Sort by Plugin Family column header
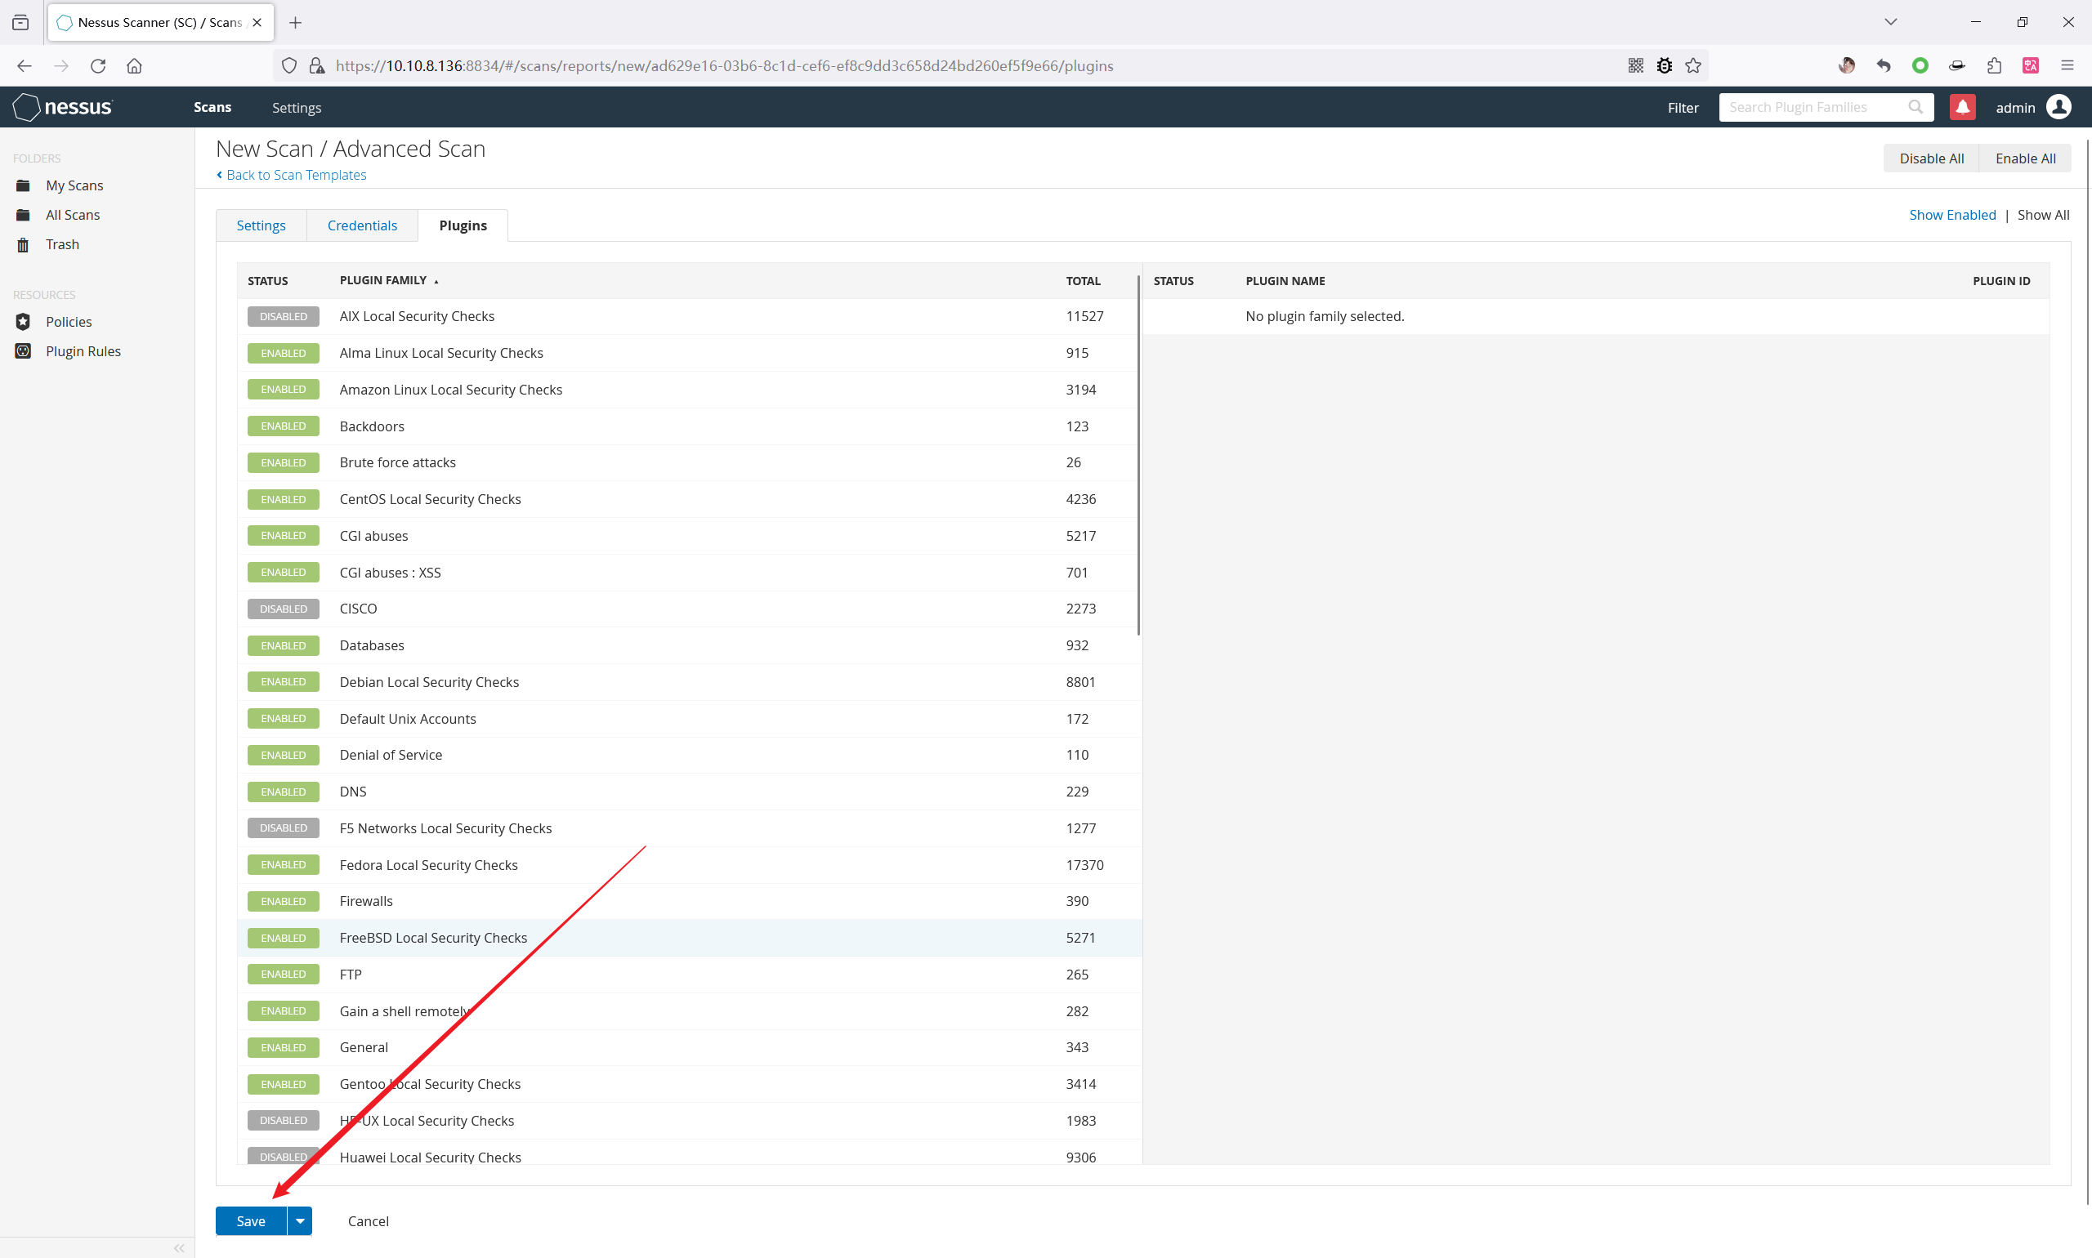The height and width of the screenshot is (1258, 2092). (389, 280)
